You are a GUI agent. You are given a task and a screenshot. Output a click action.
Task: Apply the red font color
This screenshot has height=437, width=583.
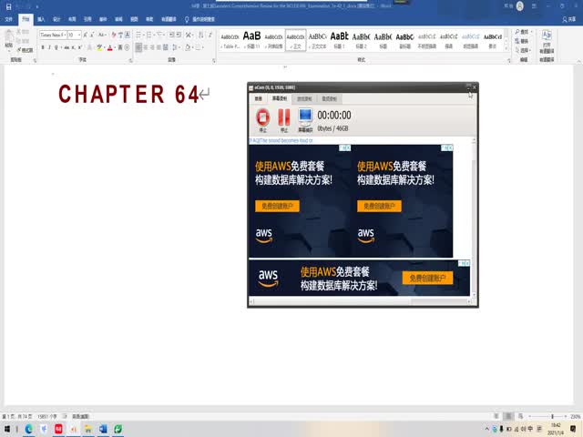pos(109,47)
